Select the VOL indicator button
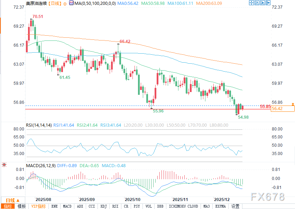Image resolution: width=295 pixels, height=209 pixels. (x=149, y=206)
